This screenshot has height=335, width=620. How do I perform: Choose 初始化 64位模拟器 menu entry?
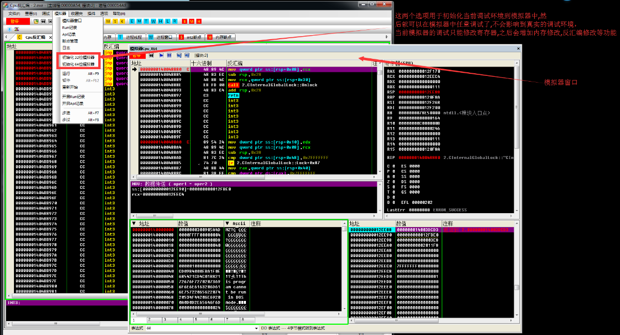[79, 64]
